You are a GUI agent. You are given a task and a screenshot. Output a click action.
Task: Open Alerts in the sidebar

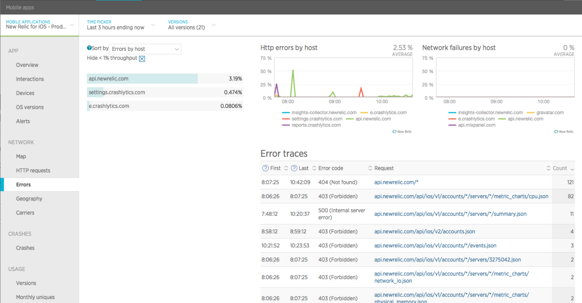[x=23, y=121]
